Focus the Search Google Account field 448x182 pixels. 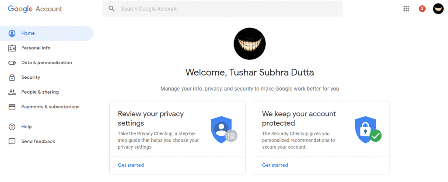[x=227, y=9]
